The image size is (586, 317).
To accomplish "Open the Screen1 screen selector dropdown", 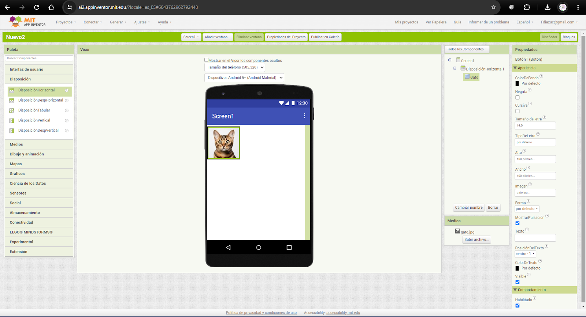I will click(x=191, y=37).
